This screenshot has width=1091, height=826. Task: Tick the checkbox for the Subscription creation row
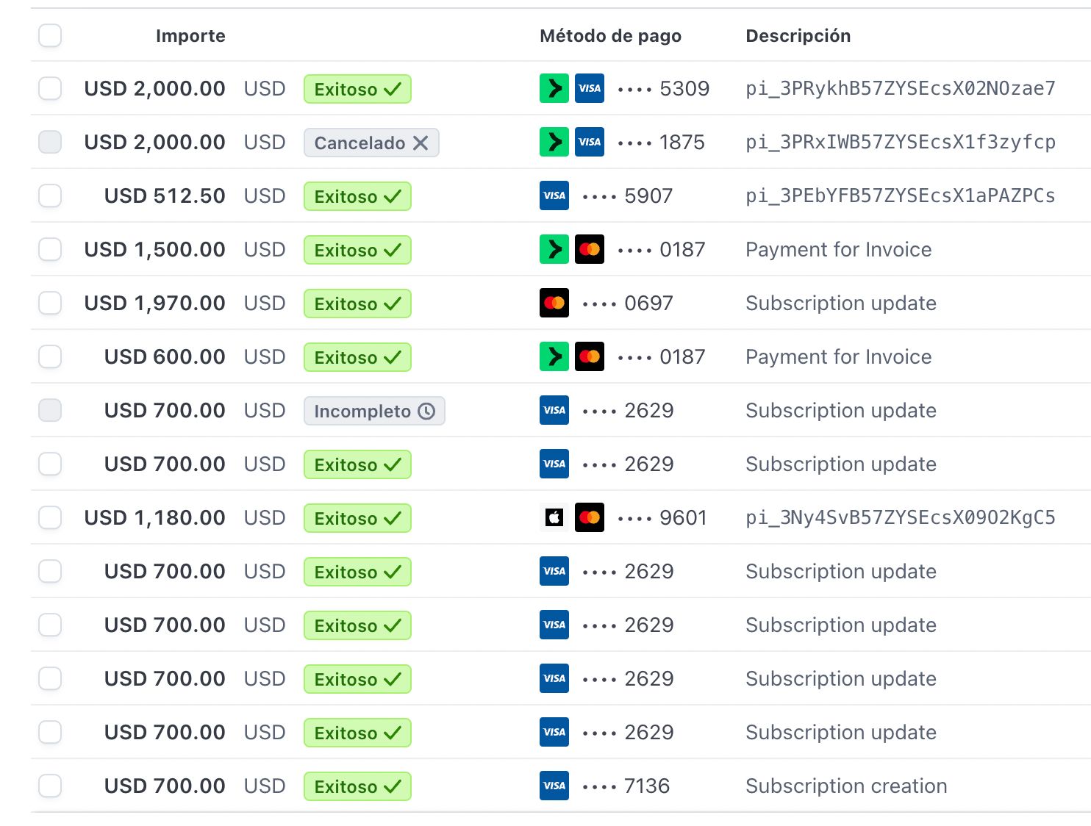[x=50, y=786]
